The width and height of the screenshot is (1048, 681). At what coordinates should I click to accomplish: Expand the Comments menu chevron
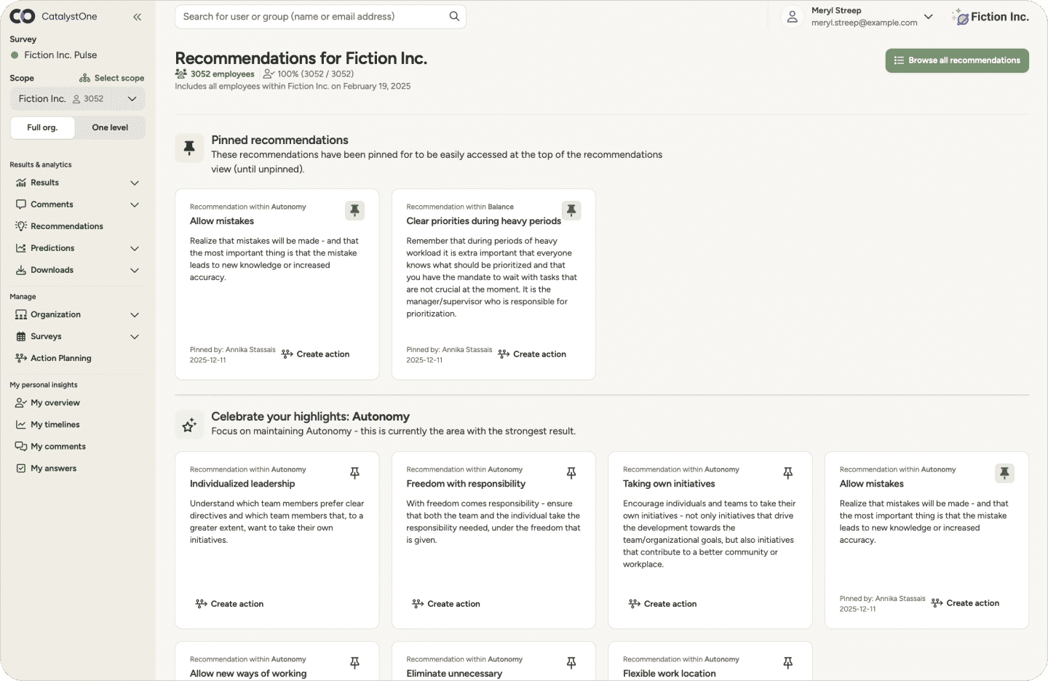tap(135, 204)
